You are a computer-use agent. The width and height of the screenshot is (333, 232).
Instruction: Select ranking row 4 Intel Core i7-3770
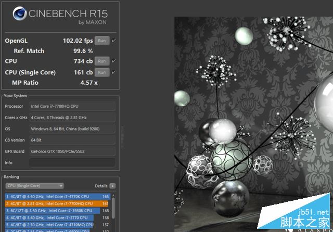click(x=57, y=217)
